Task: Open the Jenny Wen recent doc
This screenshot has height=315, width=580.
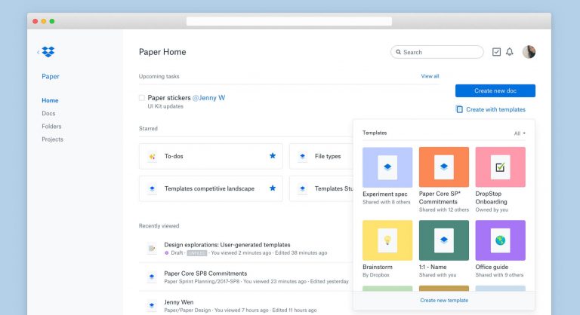Action: [x=179, y=302]
